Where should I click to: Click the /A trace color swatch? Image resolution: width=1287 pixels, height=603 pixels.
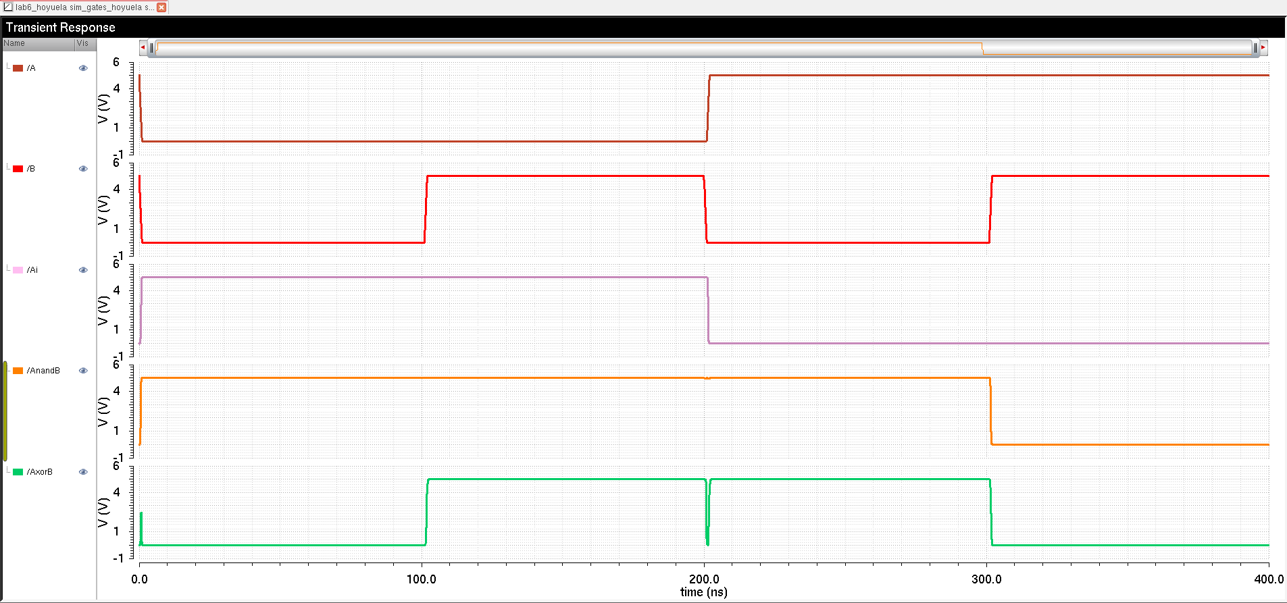(x=18, y=68)
